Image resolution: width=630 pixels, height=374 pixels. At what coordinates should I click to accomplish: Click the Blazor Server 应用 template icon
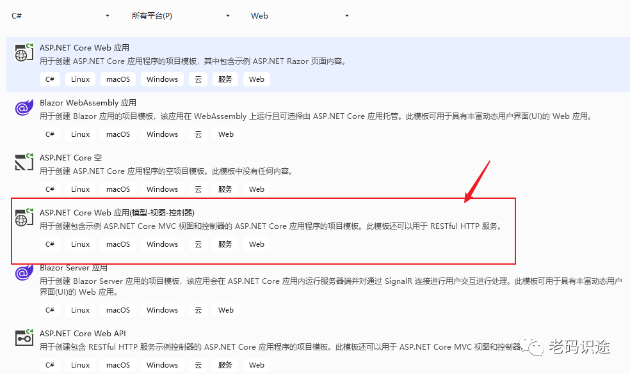(24, 272)
